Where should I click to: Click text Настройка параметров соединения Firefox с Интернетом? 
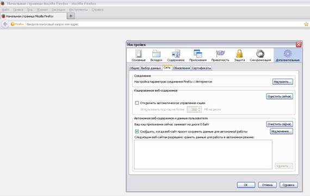click(173, 81)
